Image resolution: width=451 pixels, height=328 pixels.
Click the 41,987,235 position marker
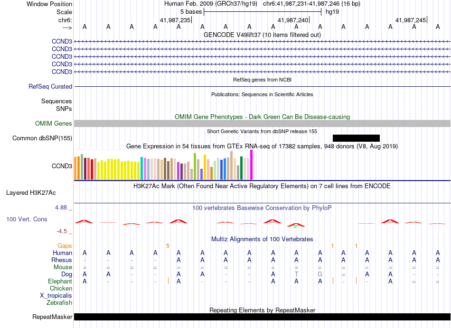coord(176,20)
